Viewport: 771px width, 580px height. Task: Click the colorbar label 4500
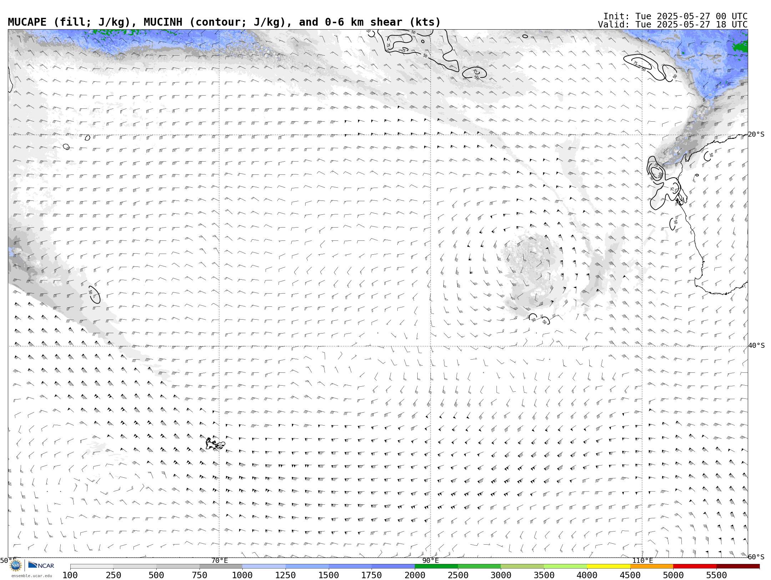pyautogui.click(x=630, y=575)
